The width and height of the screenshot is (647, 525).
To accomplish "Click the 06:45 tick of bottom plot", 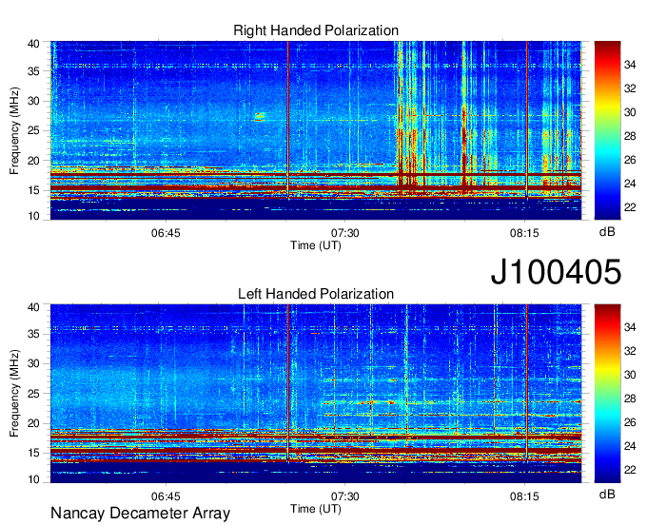I will click(x=166, y=496).
